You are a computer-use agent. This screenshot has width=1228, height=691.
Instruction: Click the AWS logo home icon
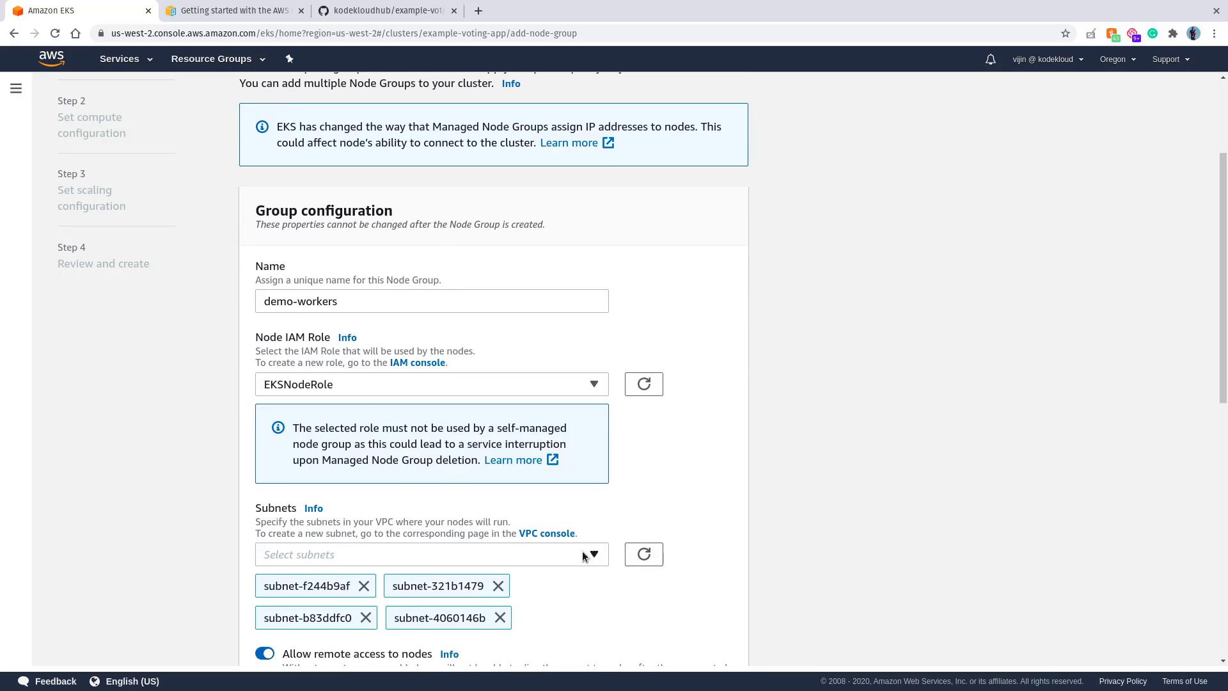click(51, 58)
